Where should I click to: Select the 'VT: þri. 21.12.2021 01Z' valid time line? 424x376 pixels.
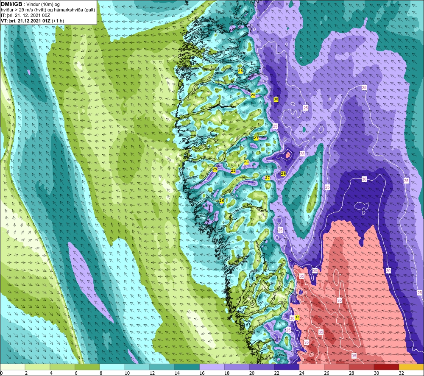point(26,21)
